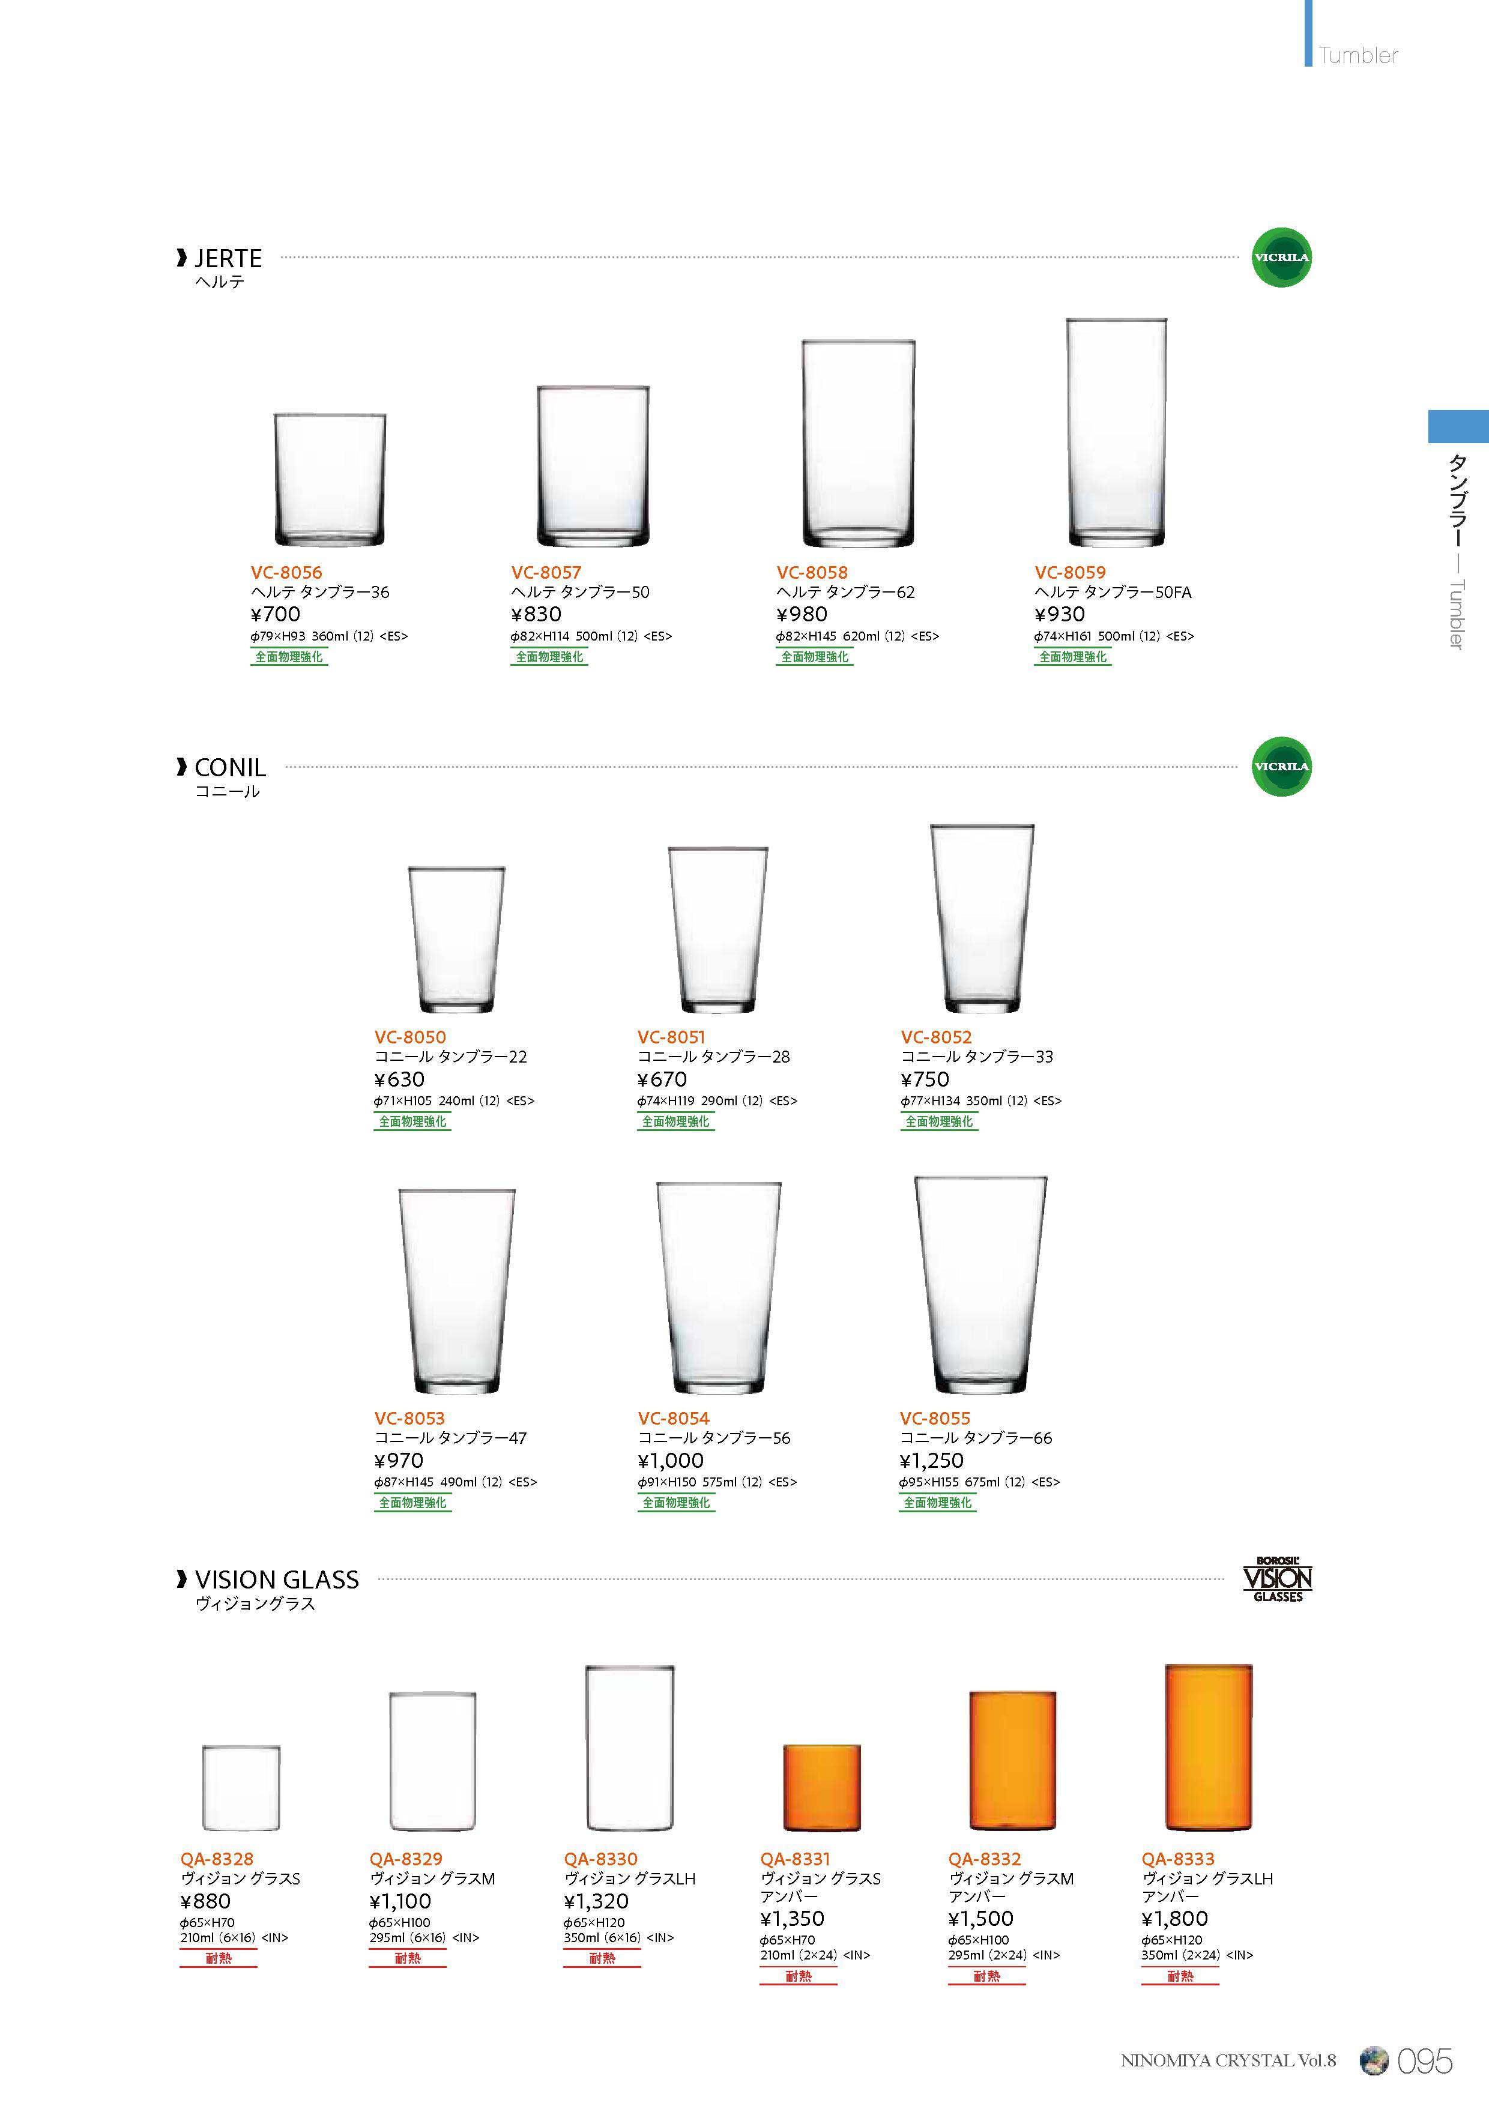Open product code VC-8056
1489x2106 pixels.
tap(286, 572)
